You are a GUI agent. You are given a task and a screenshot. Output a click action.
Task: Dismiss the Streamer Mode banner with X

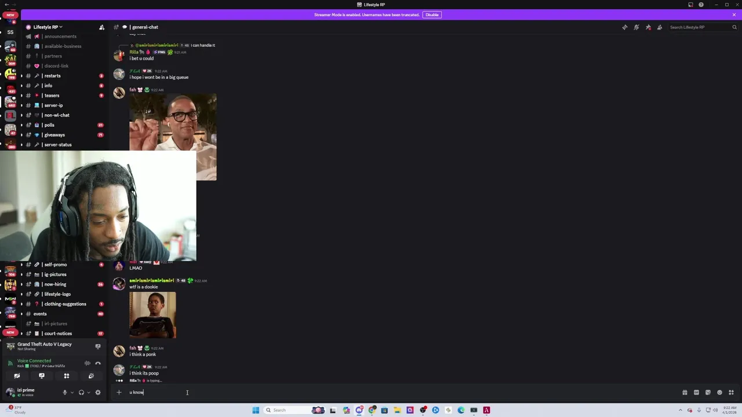[x=734, y=14]
